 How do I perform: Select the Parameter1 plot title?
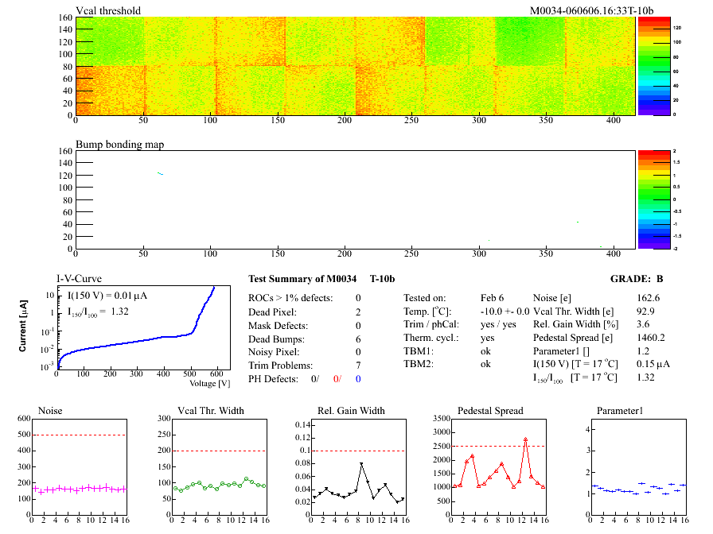(619, 411)
